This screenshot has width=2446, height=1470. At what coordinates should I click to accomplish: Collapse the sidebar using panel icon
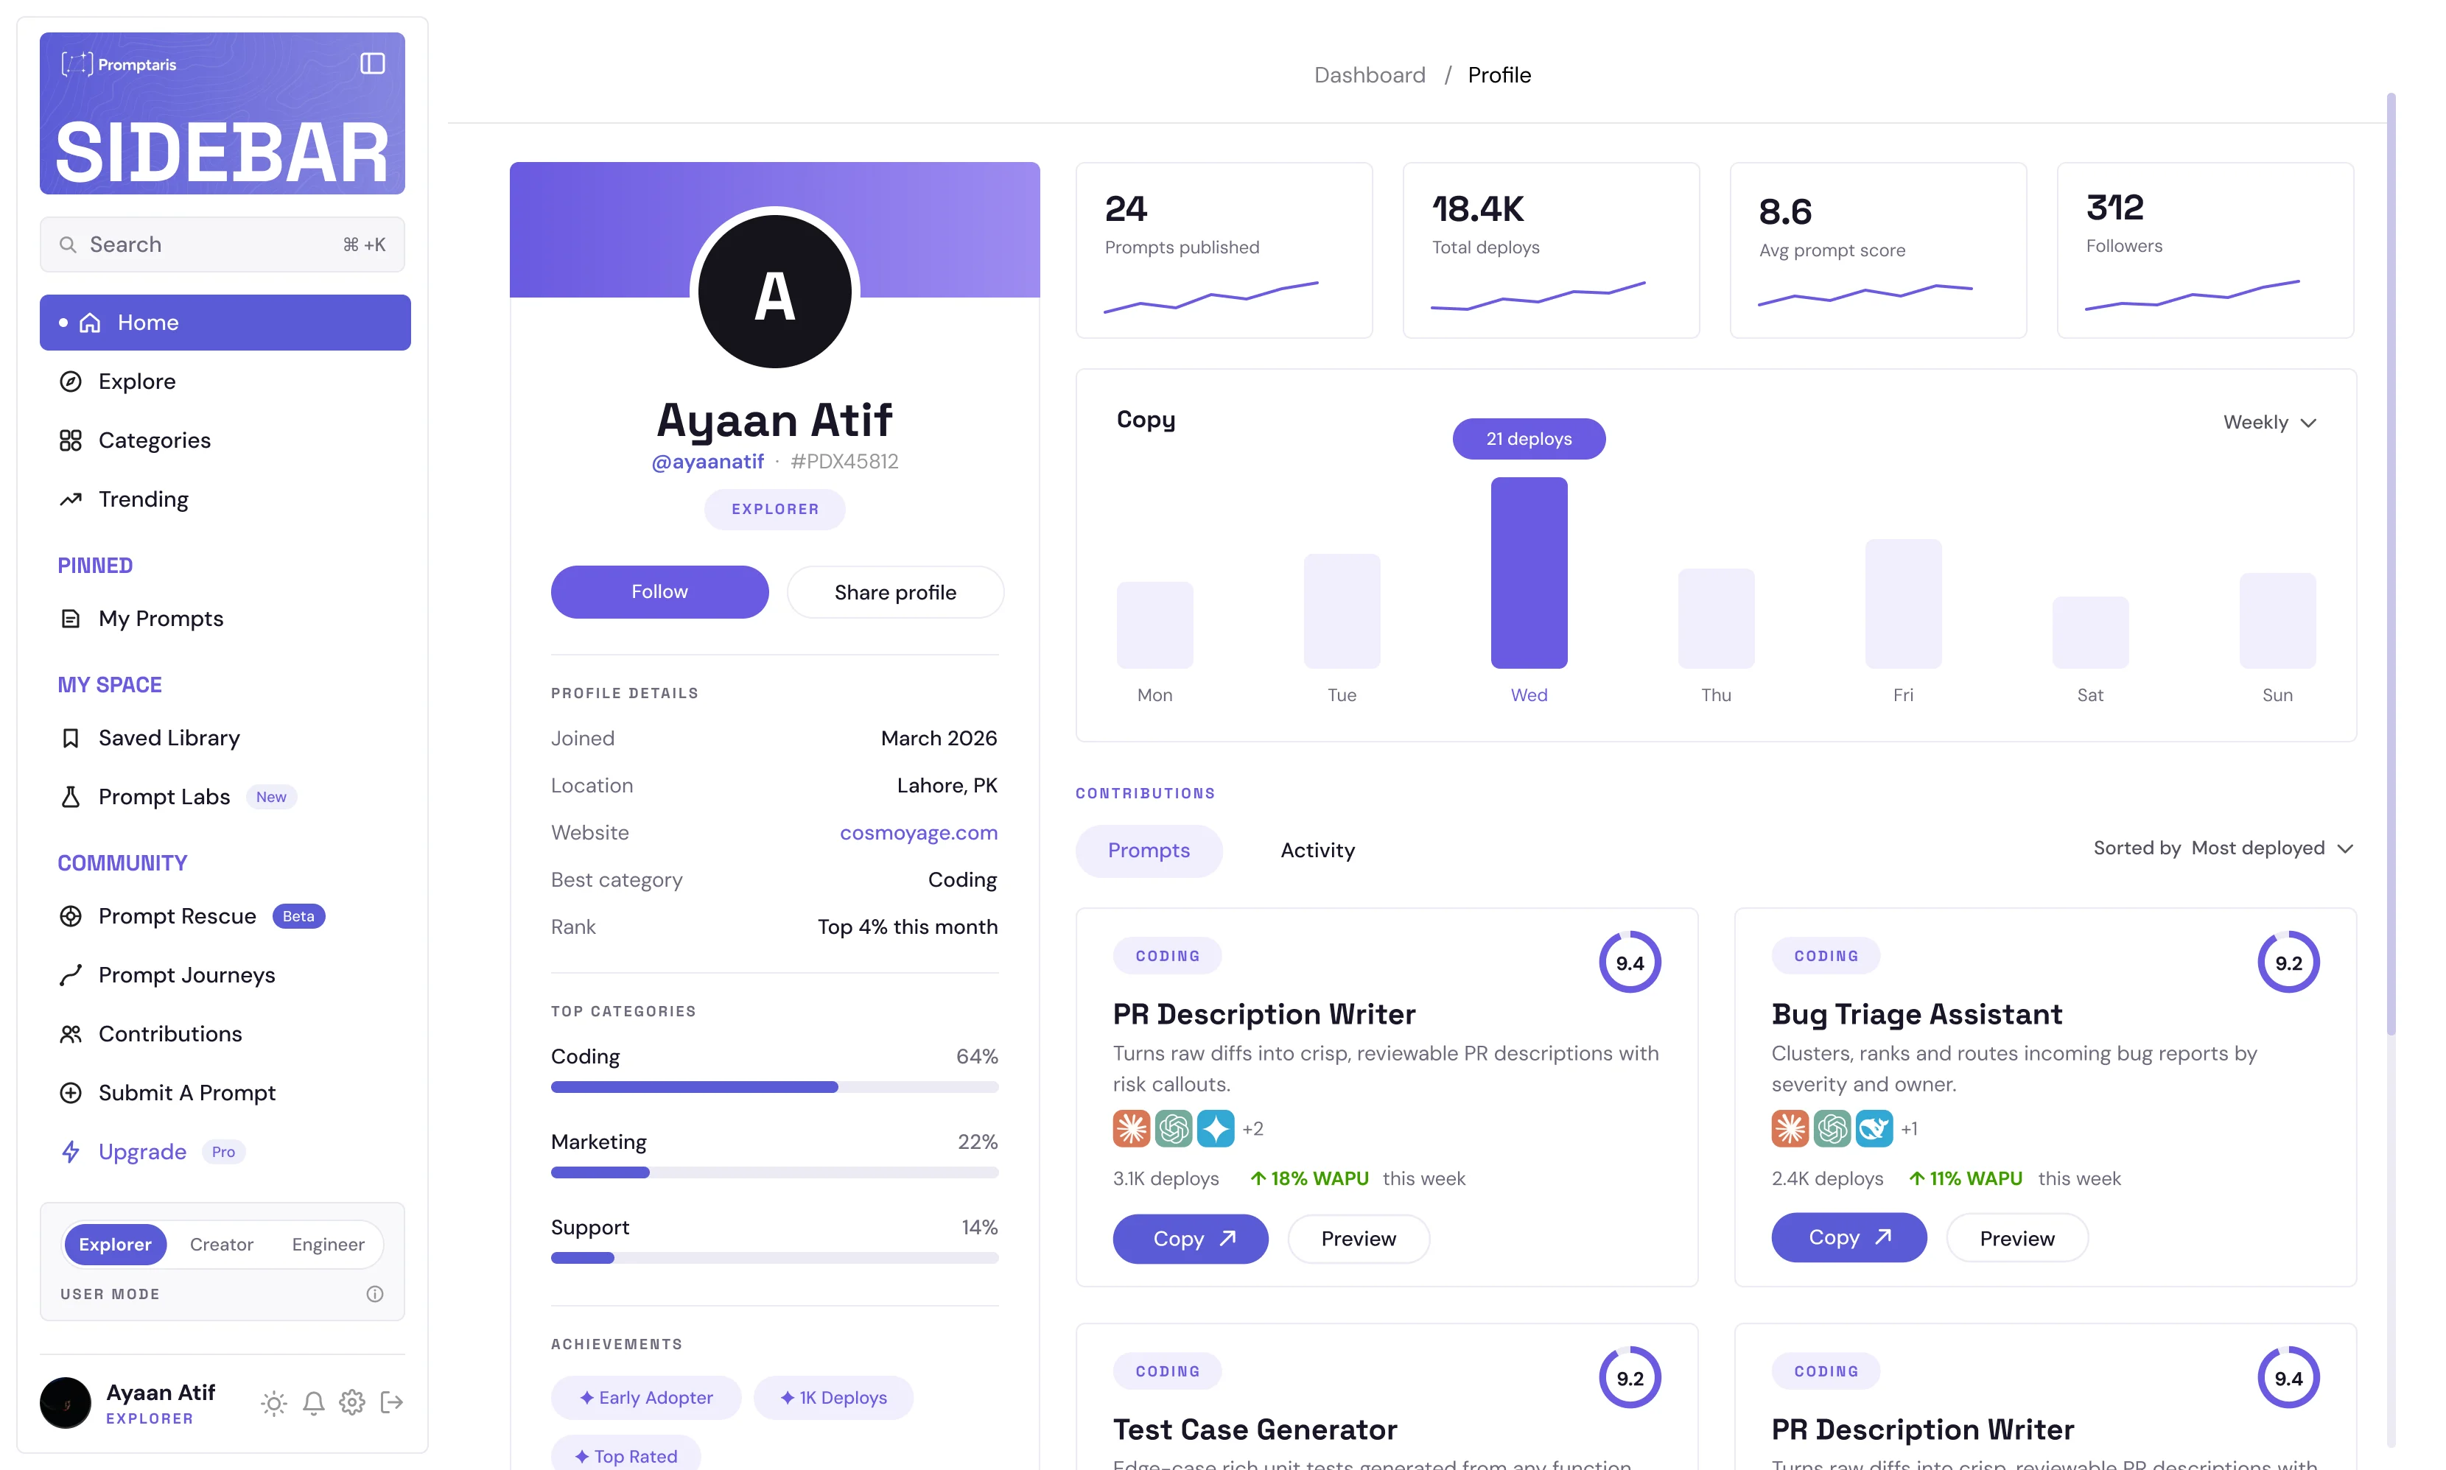click(x=373, y=63)
